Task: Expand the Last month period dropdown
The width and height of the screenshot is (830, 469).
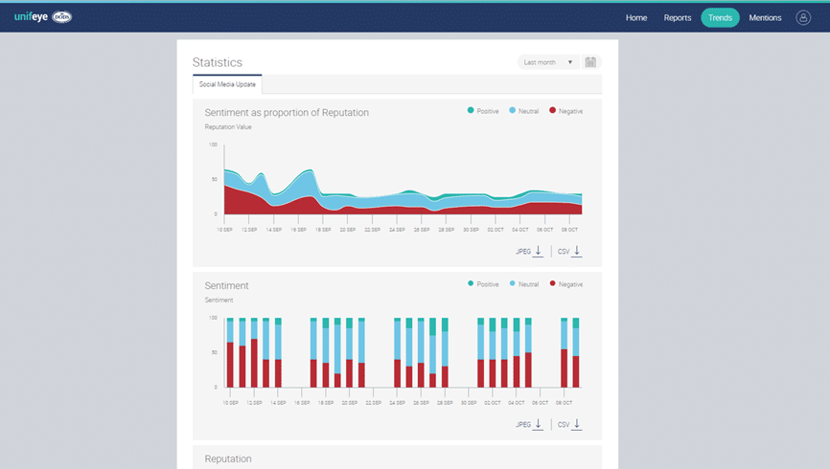Action: click(547, 62)
